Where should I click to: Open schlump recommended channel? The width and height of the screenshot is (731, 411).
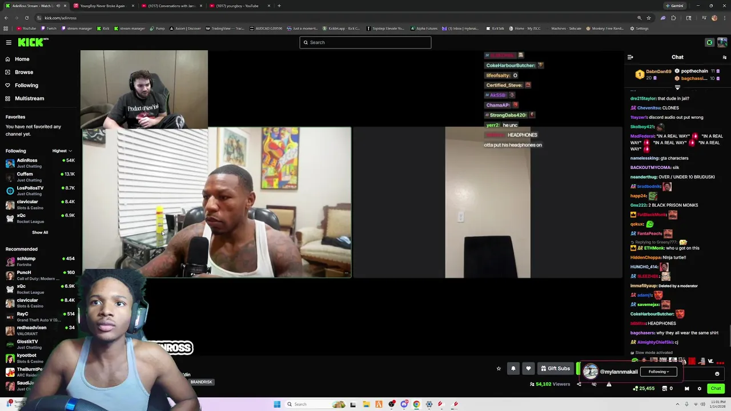coord(40,261)
